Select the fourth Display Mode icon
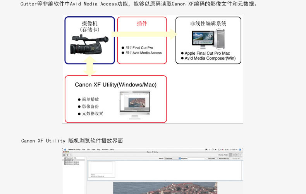This screenshot has width=306, height=194. pyautogui.click(x=241, y=155)
